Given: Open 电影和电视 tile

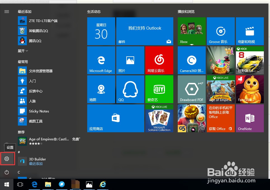Looking at the screenshot, I should click(250, 31).
